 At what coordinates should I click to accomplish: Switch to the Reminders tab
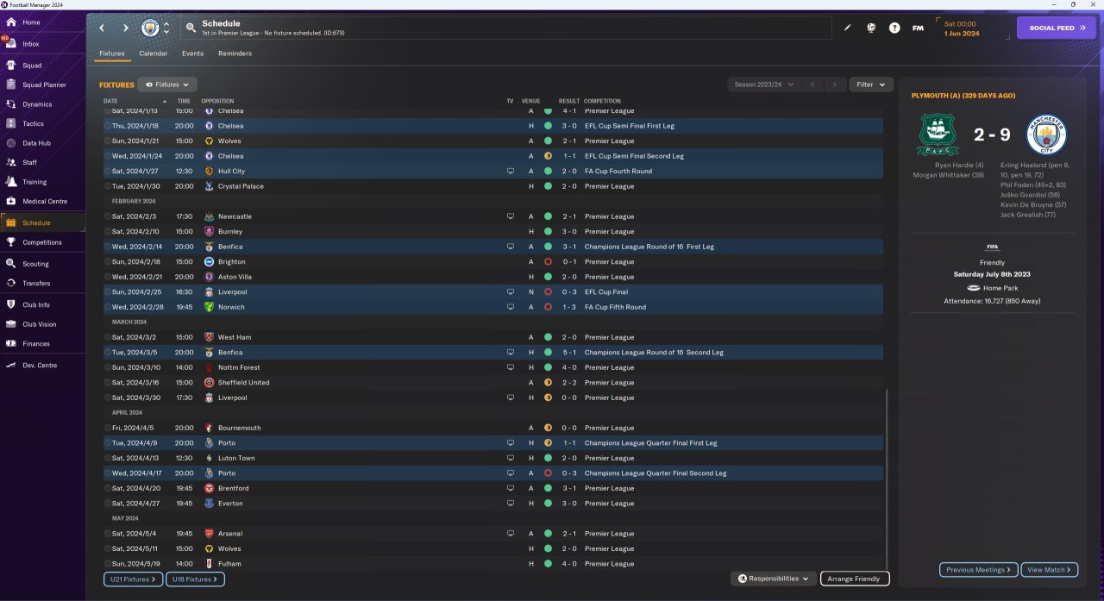[235, 53]
